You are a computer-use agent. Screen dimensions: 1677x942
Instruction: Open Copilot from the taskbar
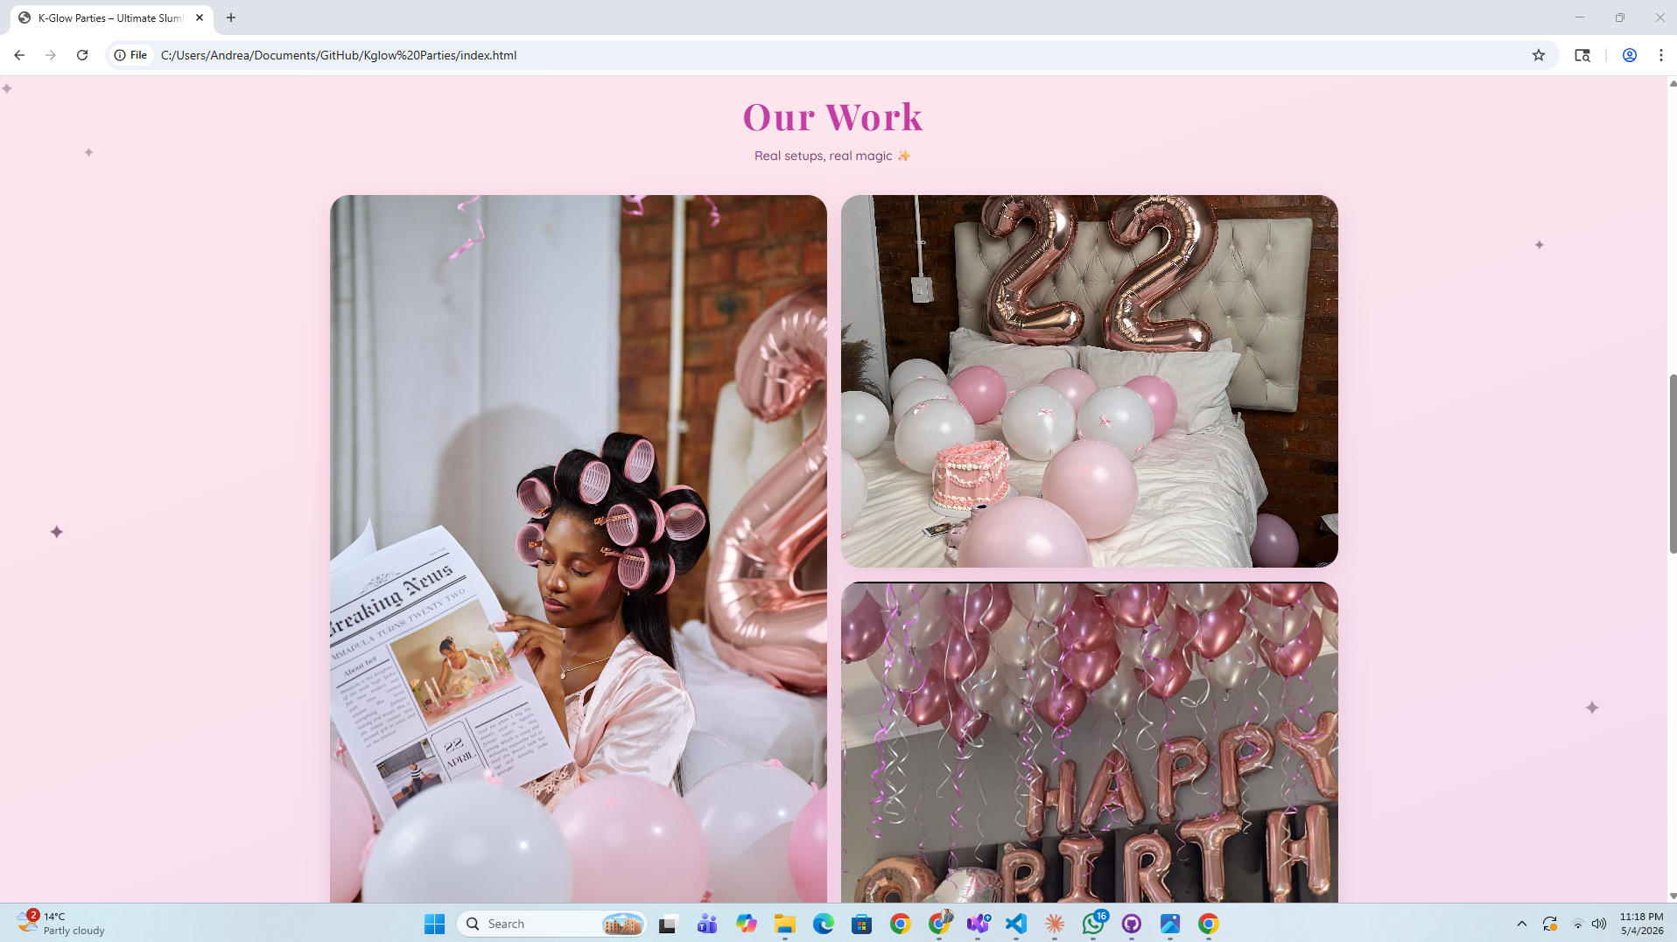pyautogui.click(x=747, y=924)
